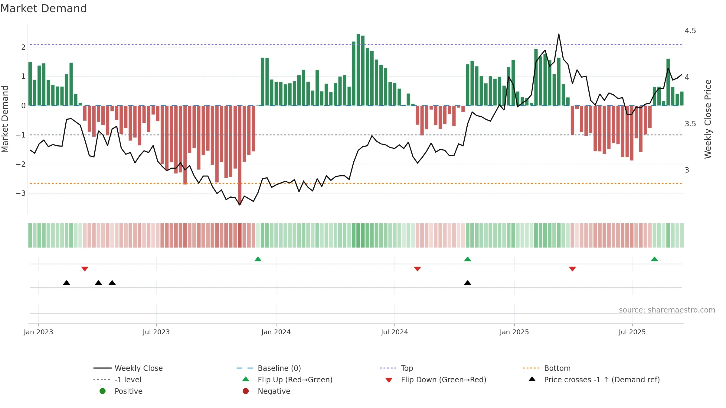Select the flip-down marker after Jul 2024

(417, 269)
